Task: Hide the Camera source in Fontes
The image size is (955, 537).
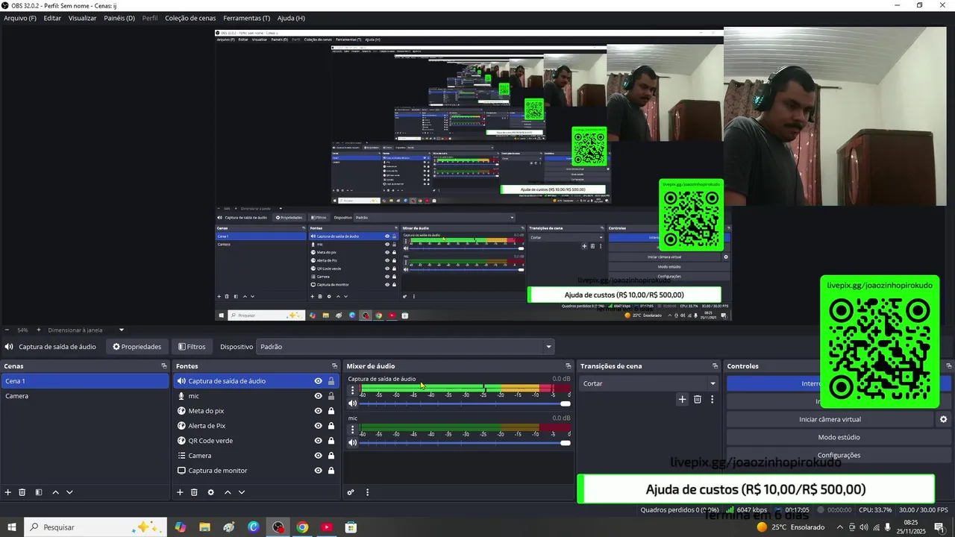Action: point(318,456)
